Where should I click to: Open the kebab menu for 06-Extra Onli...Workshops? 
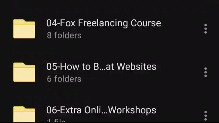pyautogui.click(x=205, y=116)
